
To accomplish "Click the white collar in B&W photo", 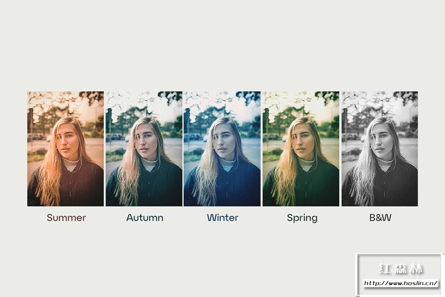I will (x=385, y=164).
